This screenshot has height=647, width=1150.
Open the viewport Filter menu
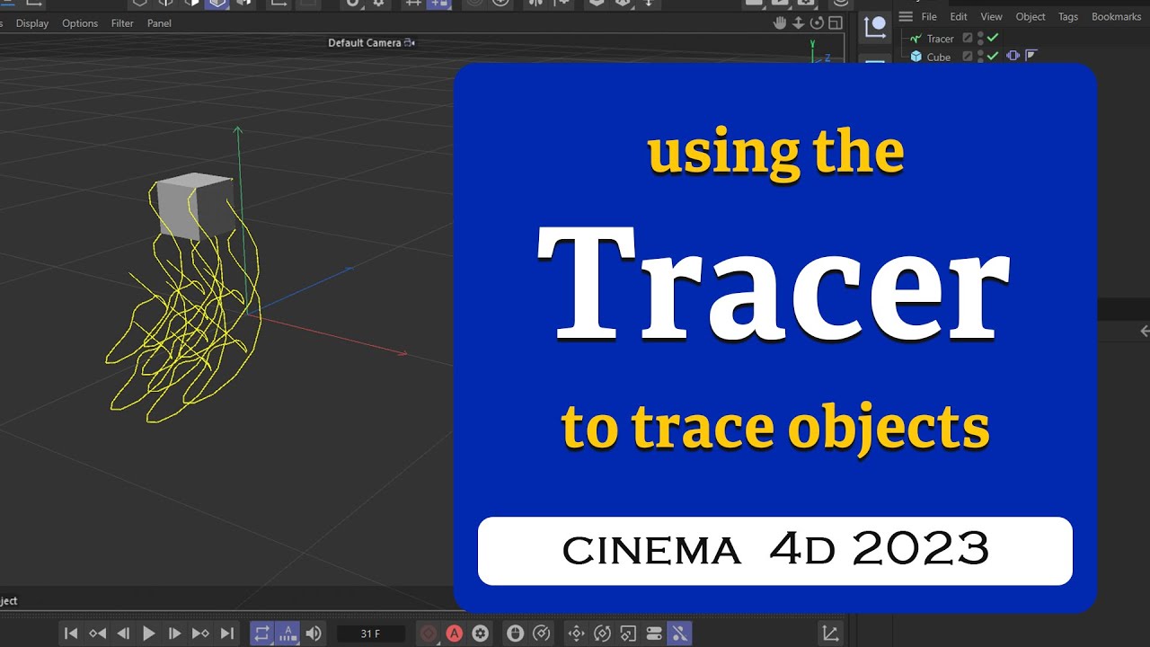tap(122, 23)
